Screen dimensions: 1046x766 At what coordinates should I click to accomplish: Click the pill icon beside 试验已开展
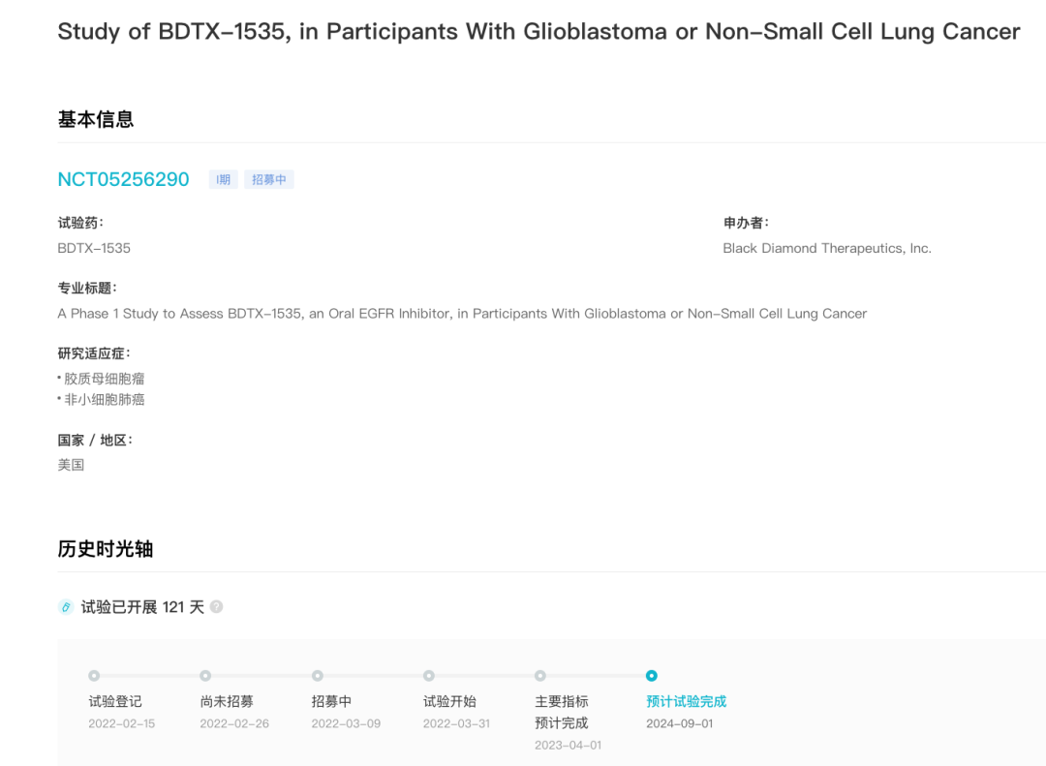click(x=66, y=607)
